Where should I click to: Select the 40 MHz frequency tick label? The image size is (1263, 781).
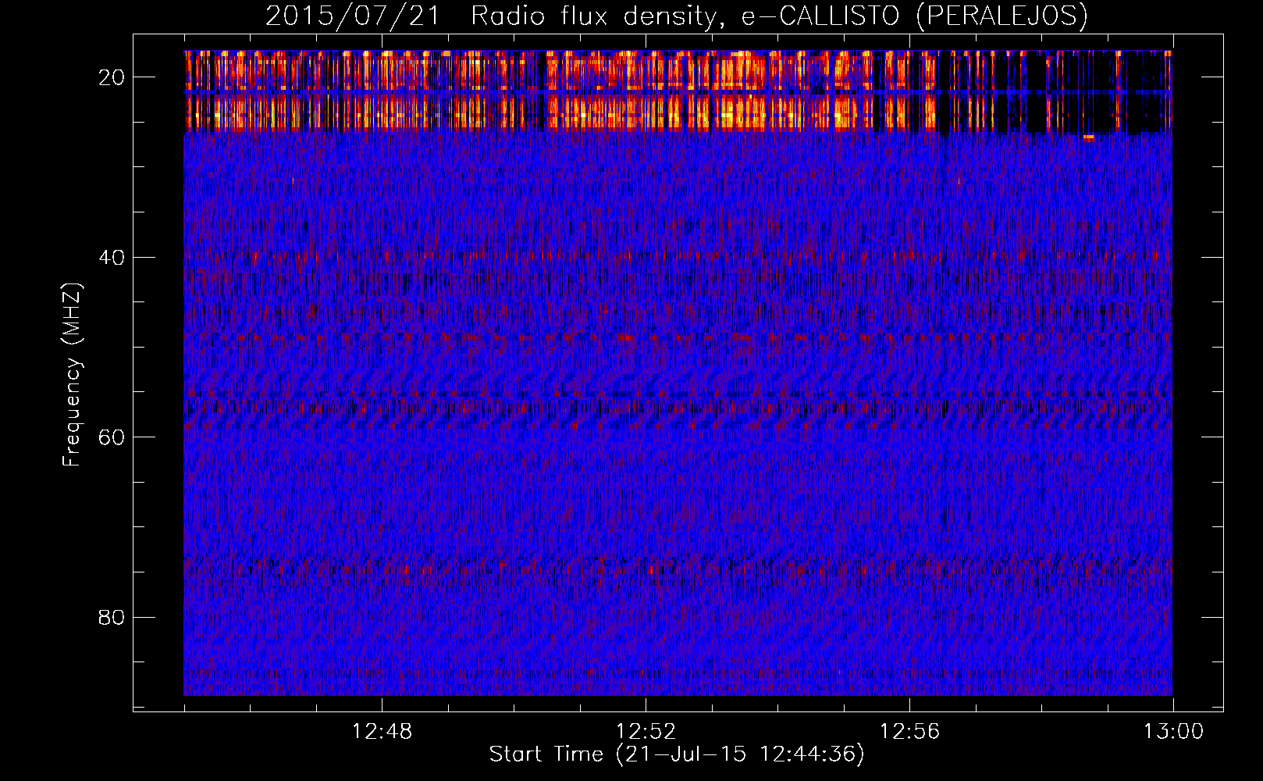pyautogui.click(x=112, y=258)
